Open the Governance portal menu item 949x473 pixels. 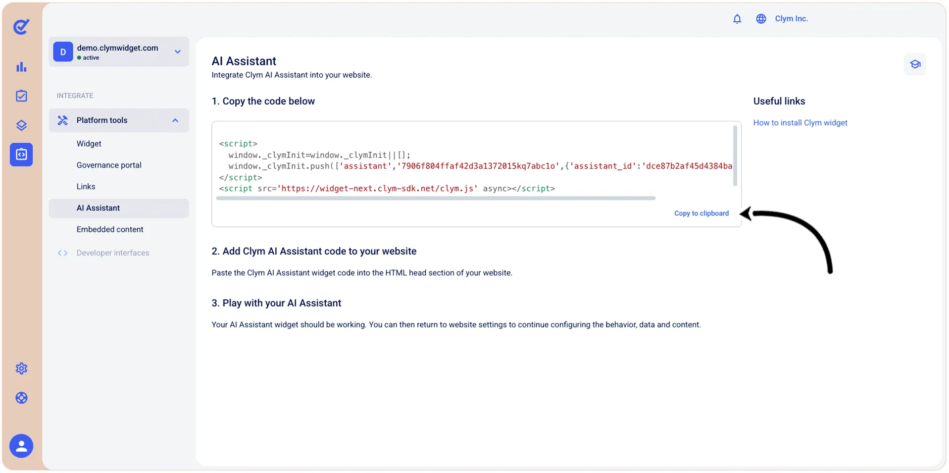109,165
